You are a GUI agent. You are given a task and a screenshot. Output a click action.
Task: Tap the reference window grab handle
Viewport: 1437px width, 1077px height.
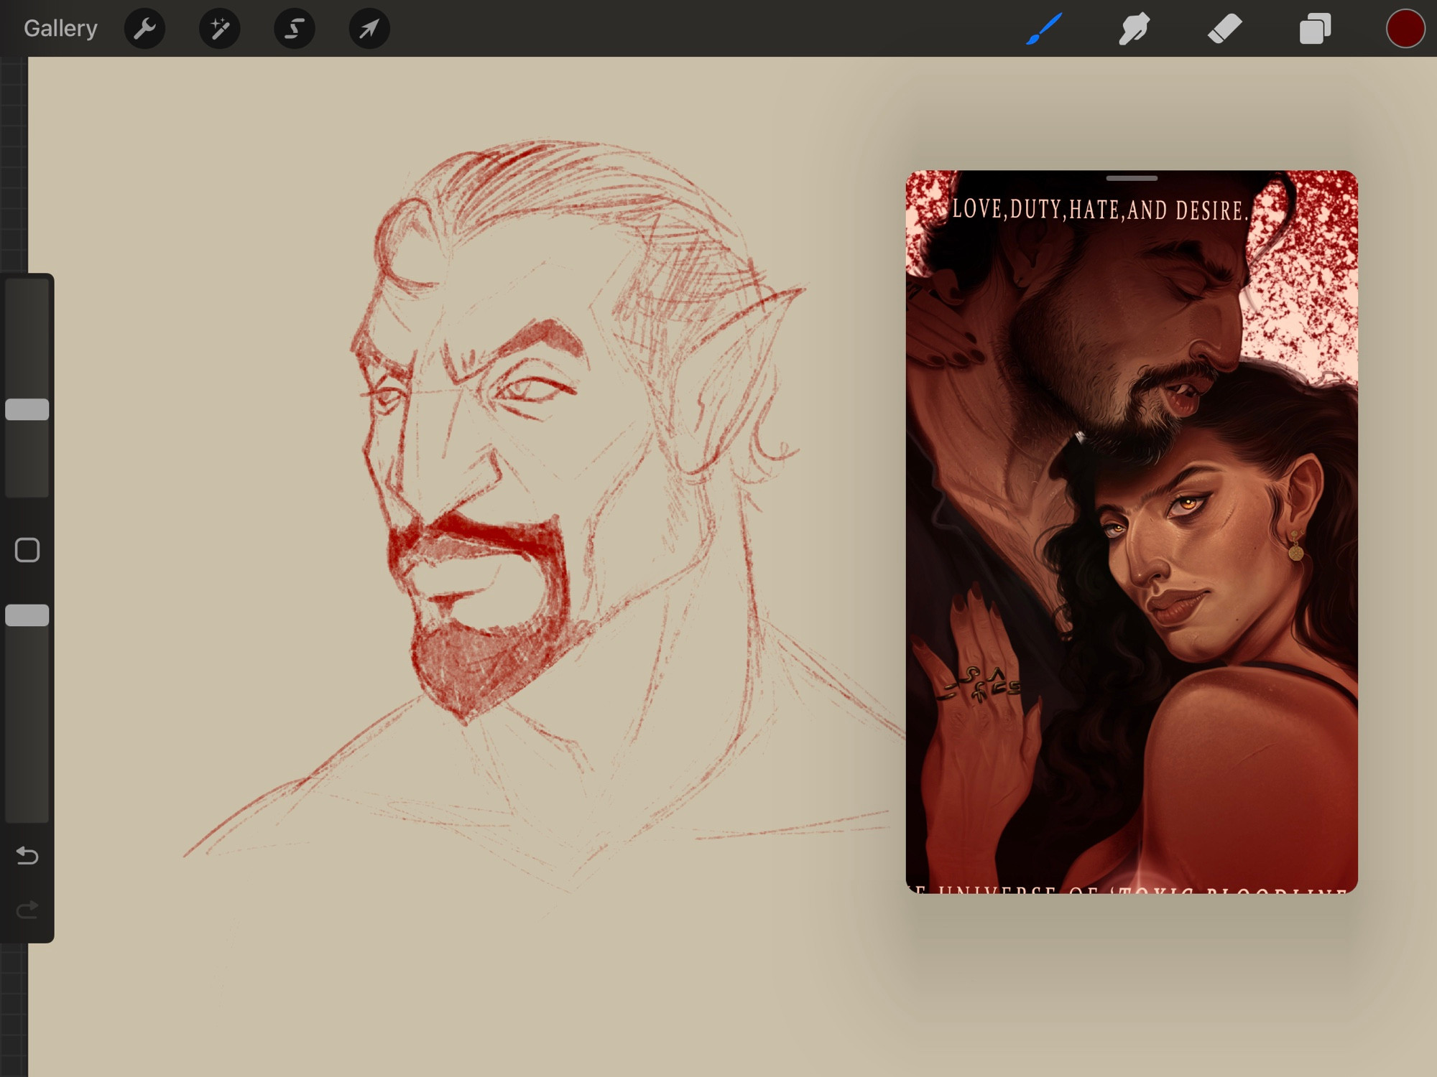[1132, 178]
